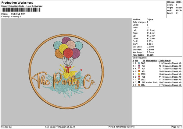Click the 'Tajima' machine value
Image resolution: width=183 pixels, height=129 pixels.
pyautogui.click(x=150, y=19)
